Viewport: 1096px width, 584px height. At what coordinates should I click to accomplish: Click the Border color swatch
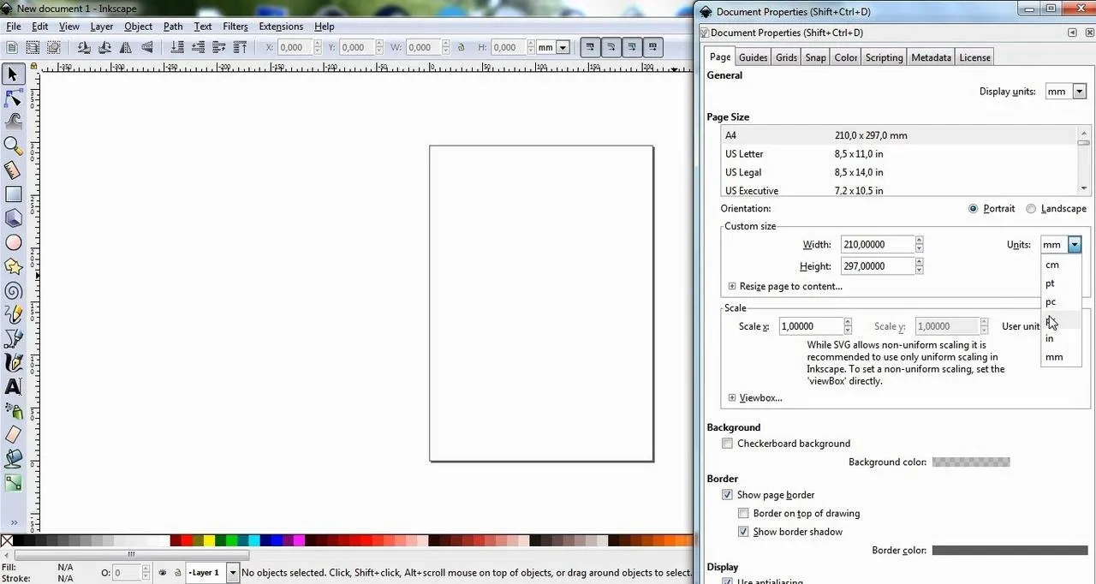1010,551
